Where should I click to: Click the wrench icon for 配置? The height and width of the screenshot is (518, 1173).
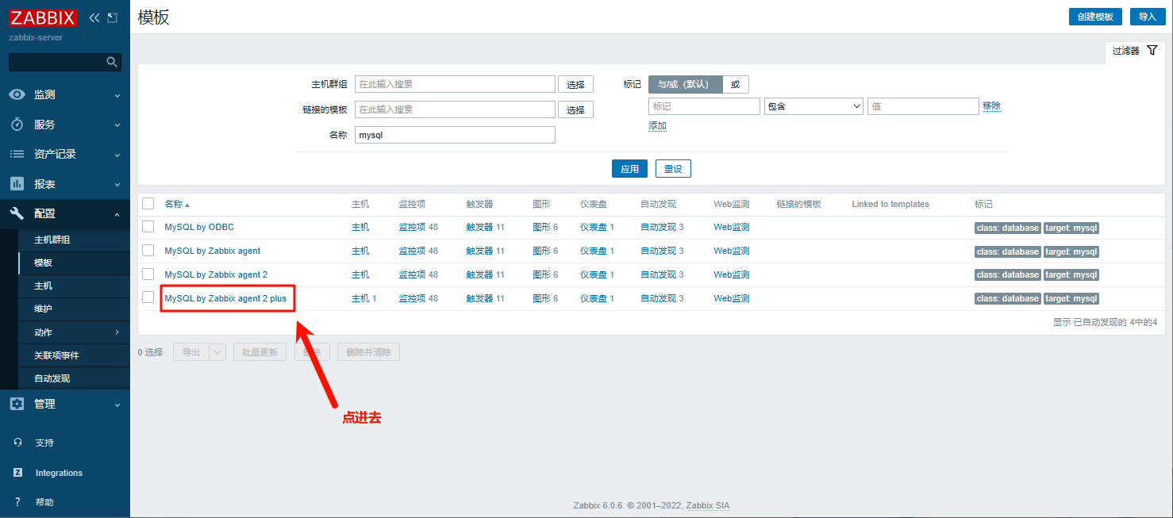(x=17, y=213)
